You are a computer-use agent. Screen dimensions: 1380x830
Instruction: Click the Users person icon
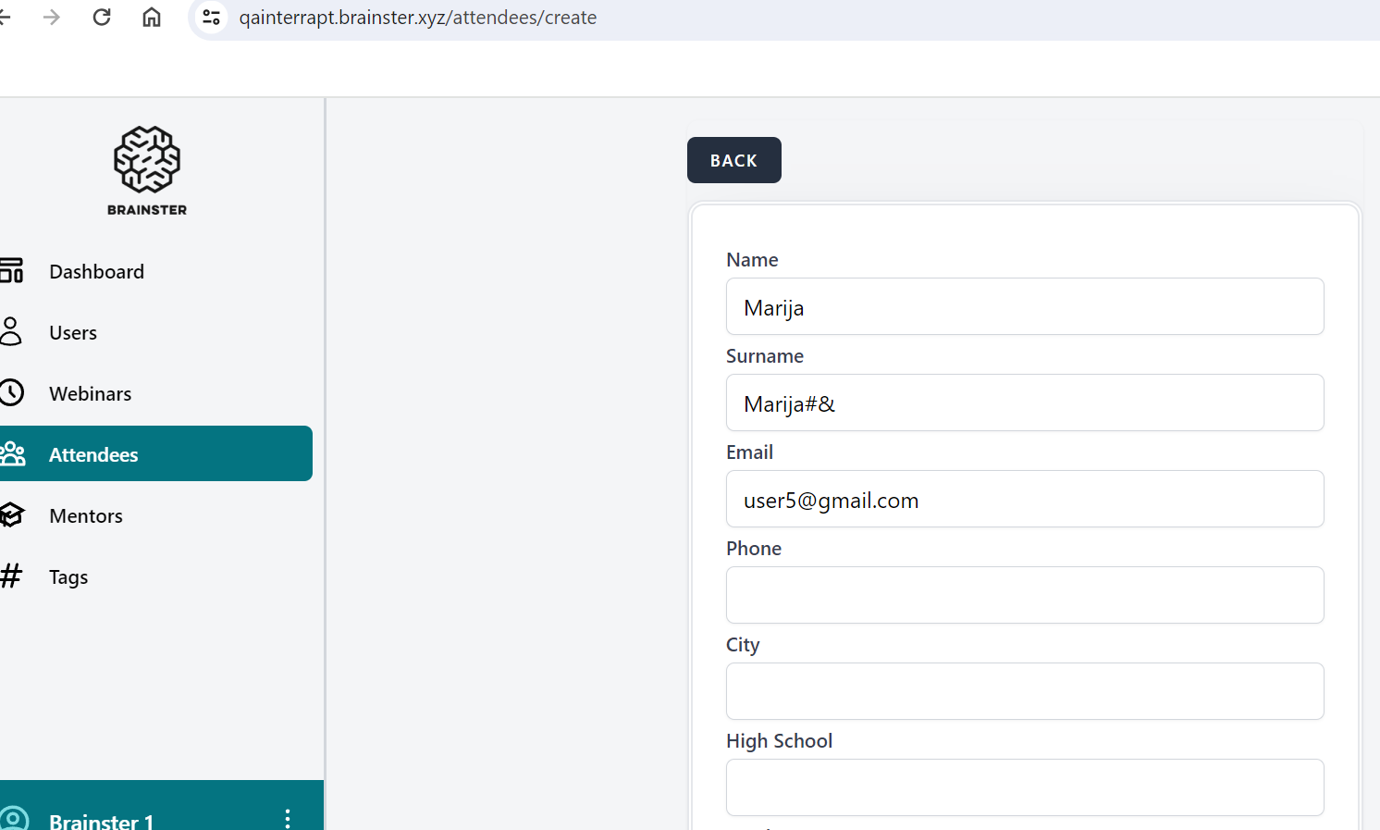[11, 331]
